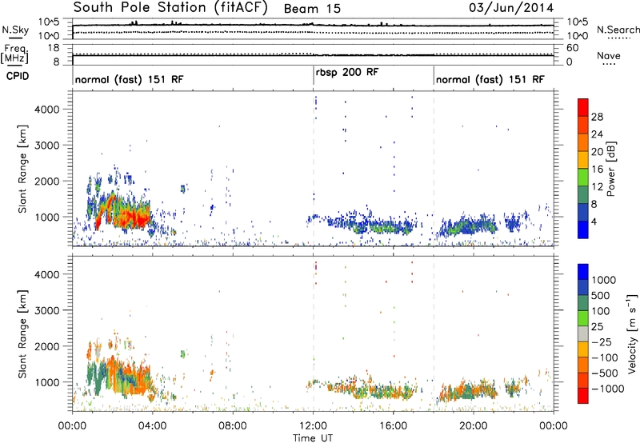Click the "N.Search" legend label
The image size is (640, 443).
tap(618, 30)
